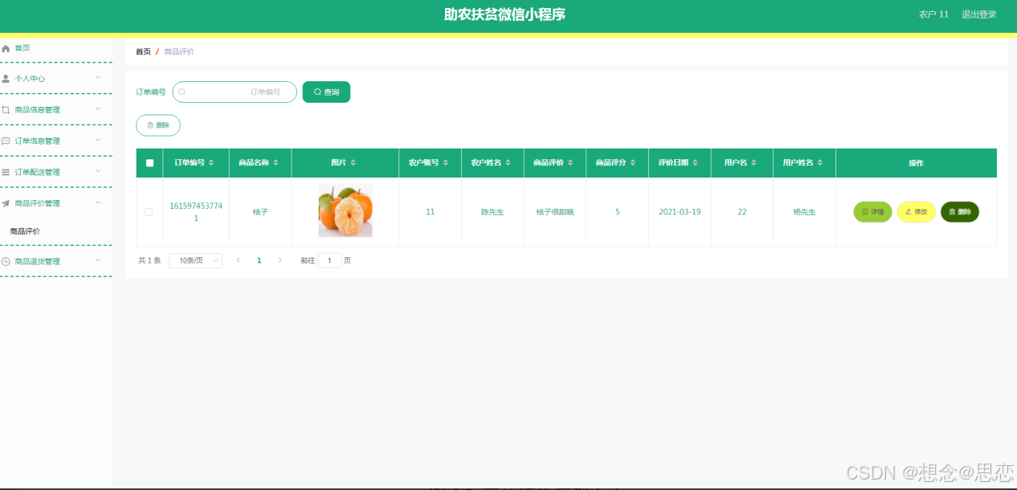1017x490 pixels.
Task: Open the 商品信息管理 menu label
Action: point(37,110)
